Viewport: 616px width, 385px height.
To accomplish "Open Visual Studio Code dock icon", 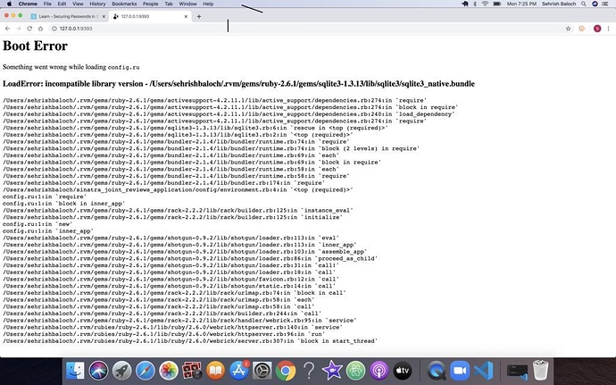I will pyautogui.click(x=483, y=371).
